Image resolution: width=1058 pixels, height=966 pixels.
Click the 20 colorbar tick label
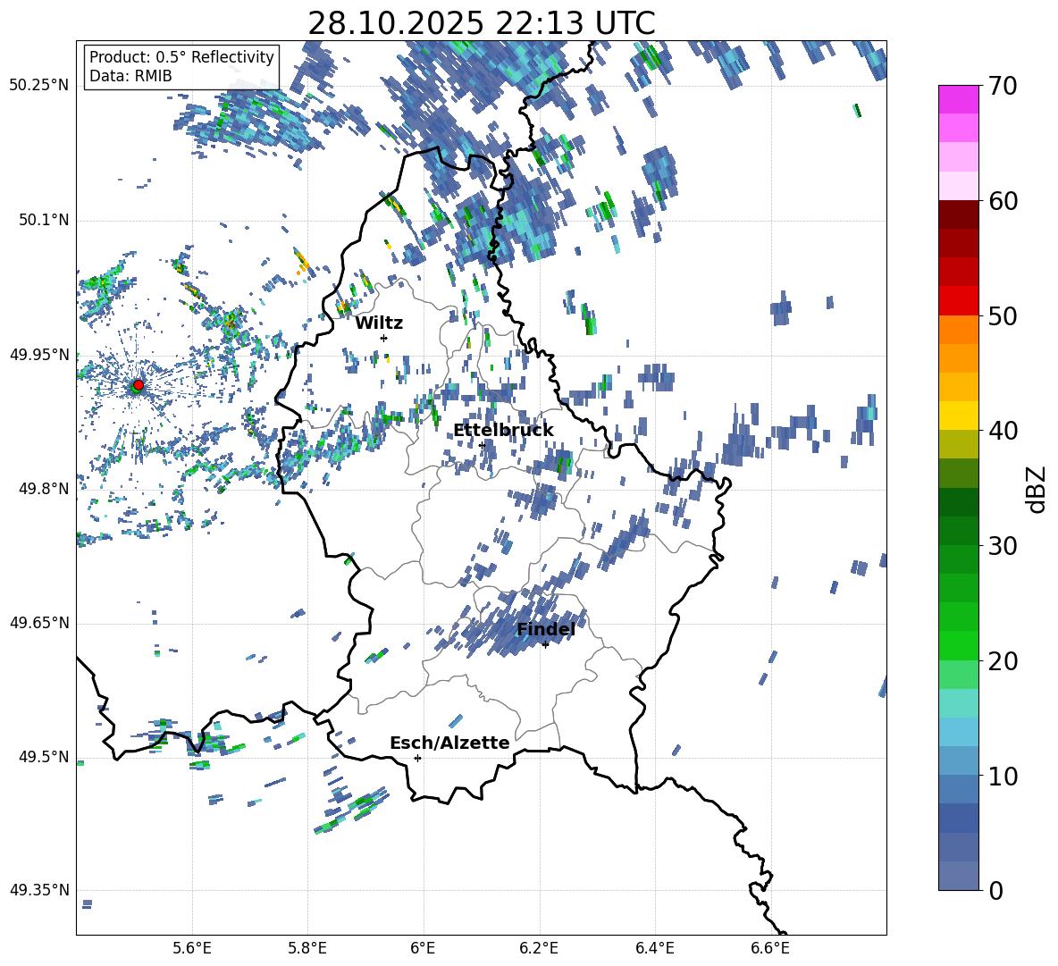1003,661
